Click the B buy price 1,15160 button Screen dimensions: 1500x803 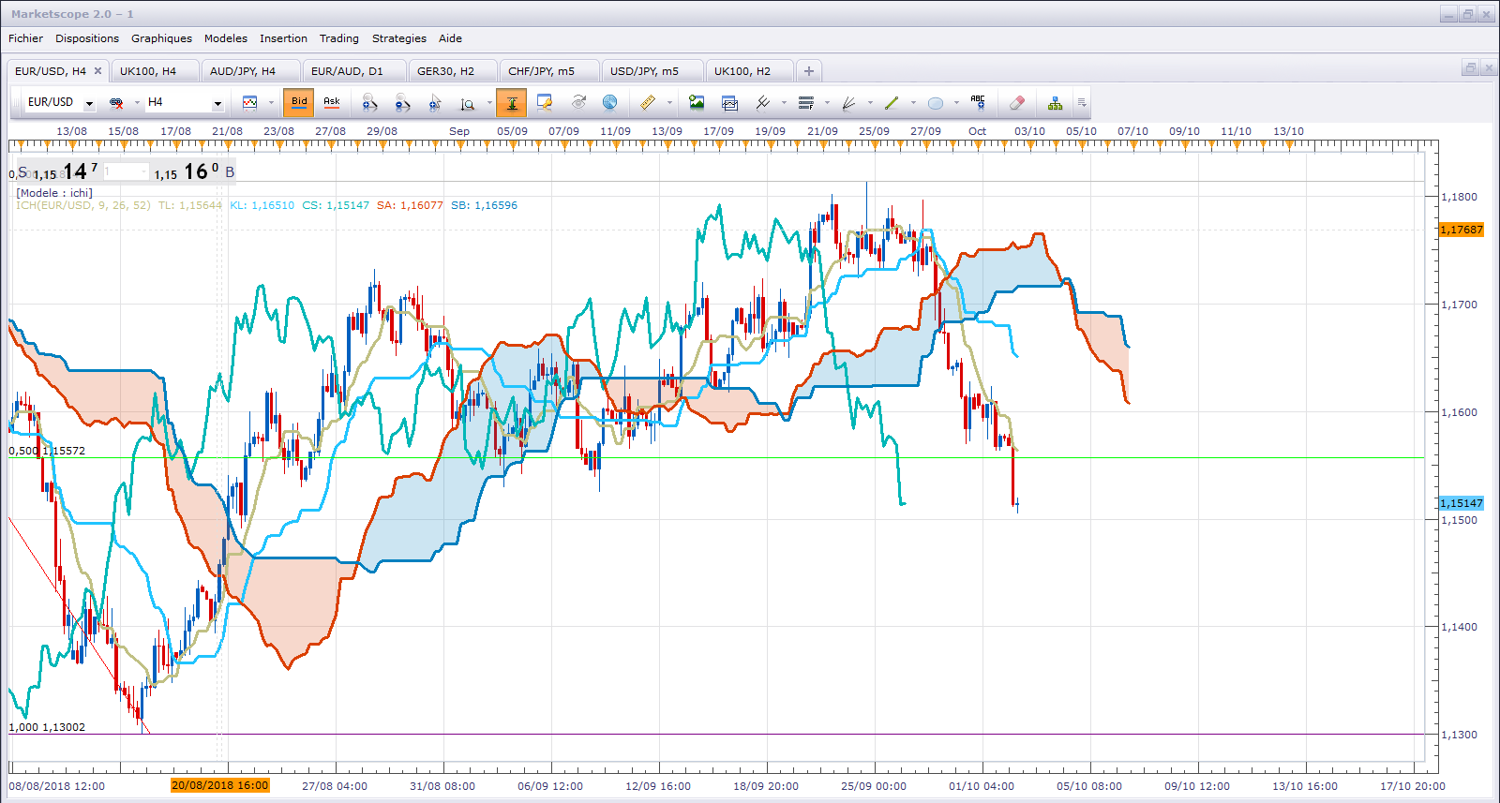[x=195, y=171]
